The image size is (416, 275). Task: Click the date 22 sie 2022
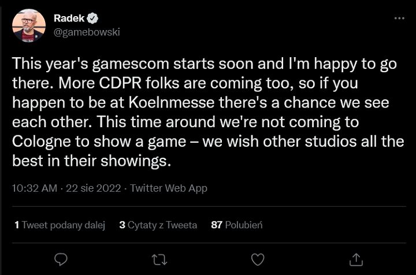pos(94,188)
